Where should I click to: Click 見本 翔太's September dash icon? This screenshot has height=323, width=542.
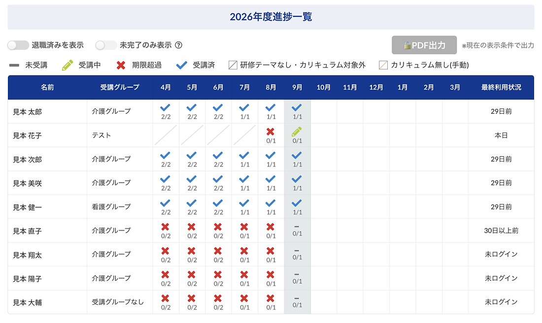coord(297,251)
